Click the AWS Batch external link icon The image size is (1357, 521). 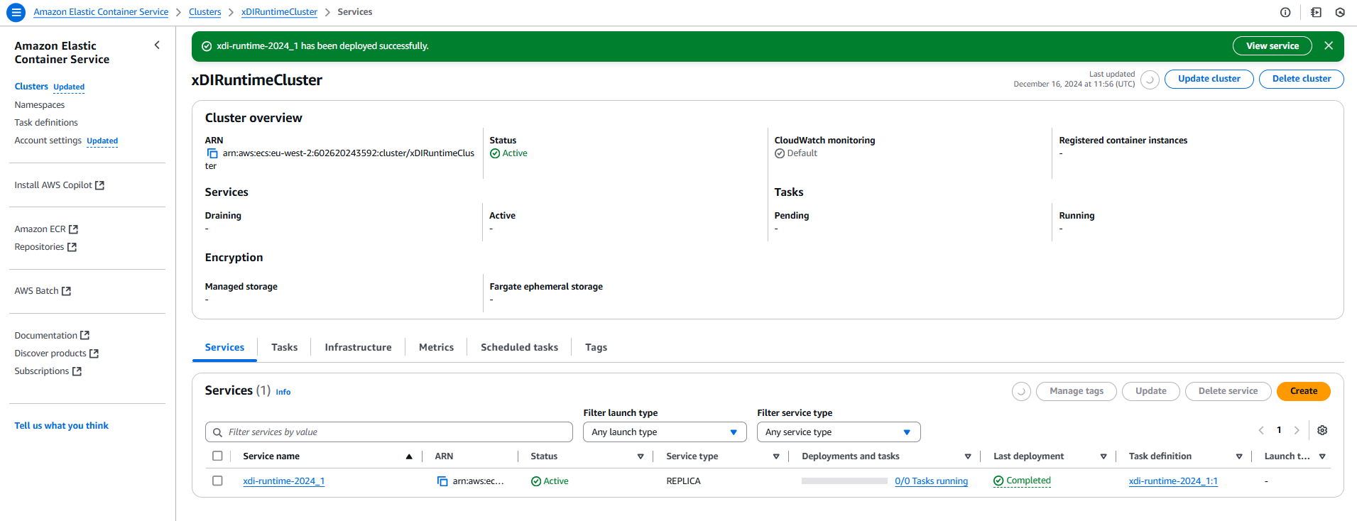click(x=66, y=291)
